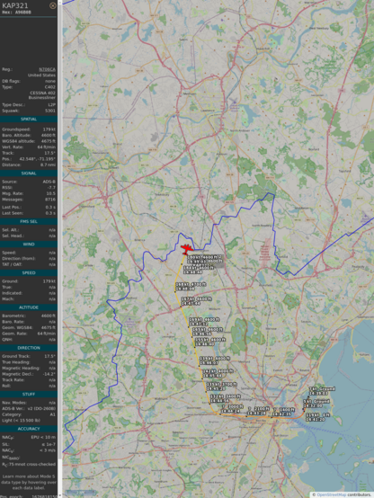Click the sidebar divider beside the map
374x498 pixels.
[x=60, y=249]
